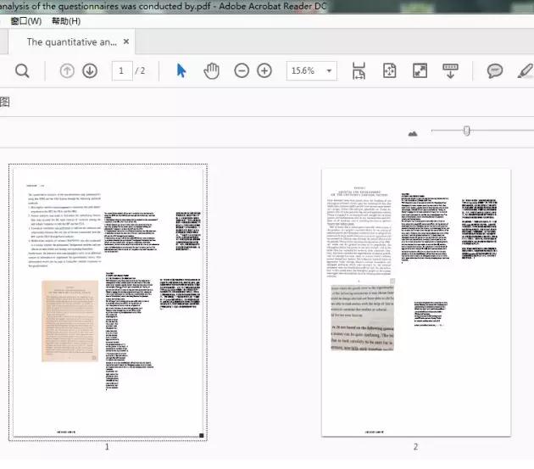The image size is (534, 469).
Task: Open the 窗口(W) menu
Action: pos(26,21)
